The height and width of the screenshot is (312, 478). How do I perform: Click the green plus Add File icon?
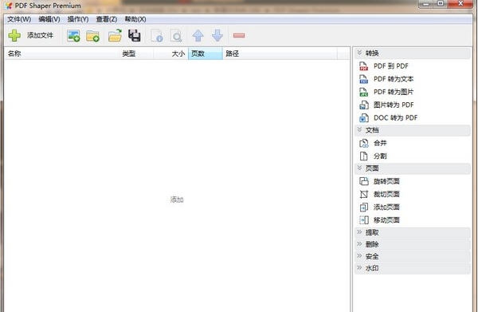point(14,36)
